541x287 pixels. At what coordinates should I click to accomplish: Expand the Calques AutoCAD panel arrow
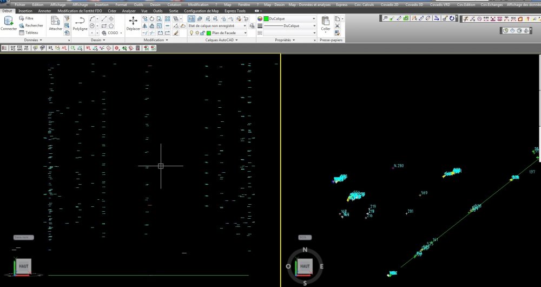point(236,40)
